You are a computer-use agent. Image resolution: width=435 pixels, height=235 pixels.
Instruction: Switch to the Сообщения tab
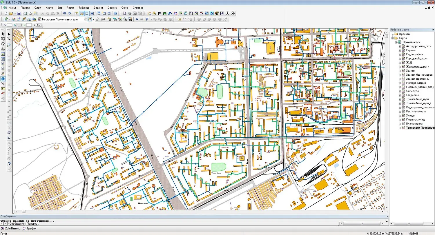17,224
